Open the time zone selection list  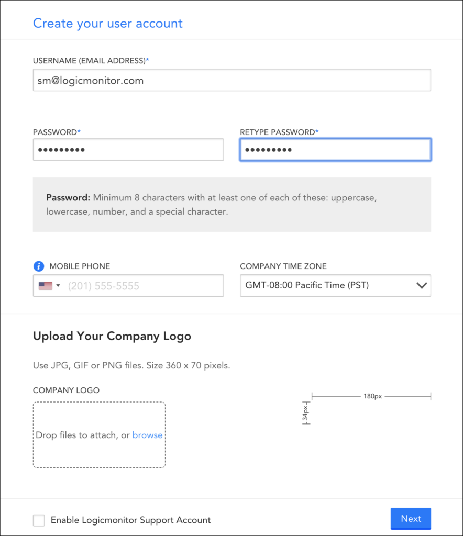(x=335, y=285)
